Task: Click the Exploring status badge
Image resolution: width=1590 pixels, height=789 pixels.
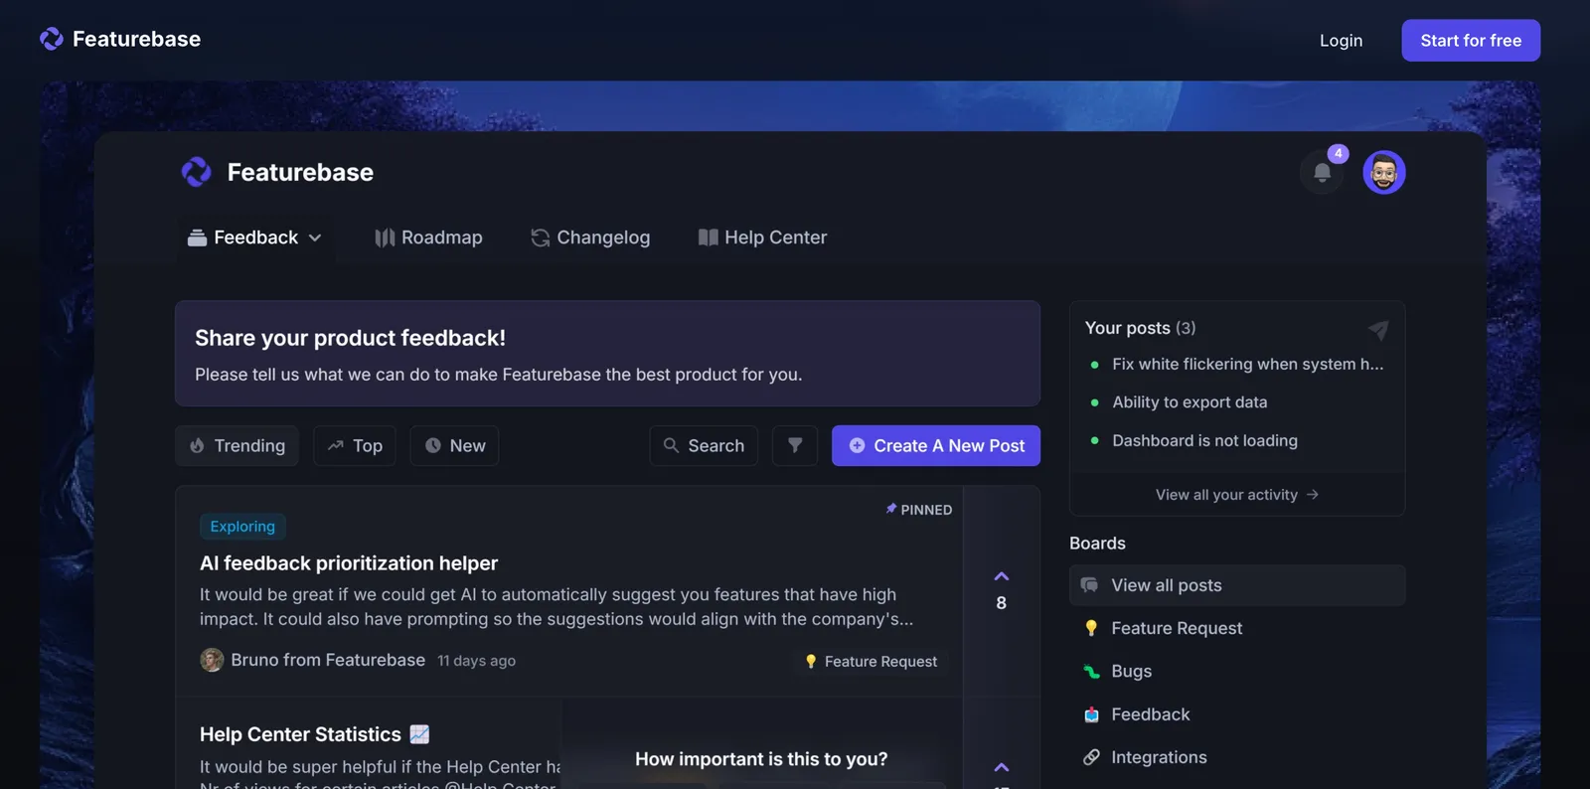Action: 242,527
